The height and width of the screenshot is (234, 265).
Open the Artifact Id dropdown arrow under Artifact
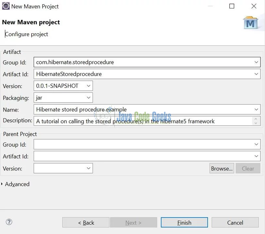click(256, 74)
